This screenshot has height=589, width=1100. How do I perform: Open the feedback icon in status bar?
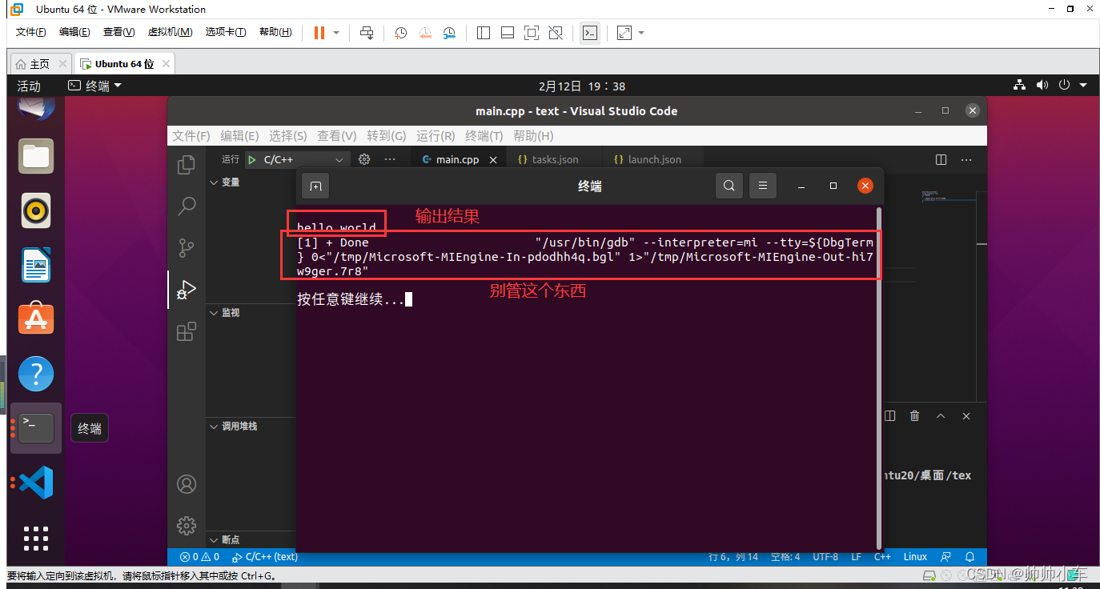coord(946,557)
